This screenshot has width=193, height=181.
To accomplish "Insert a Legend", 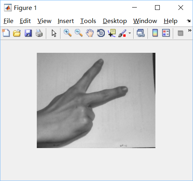I will click(x=166, y=33).
